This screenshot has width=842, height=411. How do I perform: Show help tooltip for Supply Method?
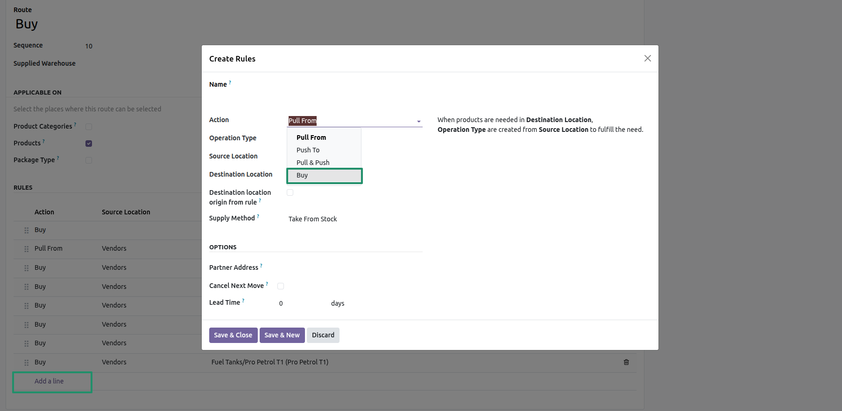(x=258, y=216)
